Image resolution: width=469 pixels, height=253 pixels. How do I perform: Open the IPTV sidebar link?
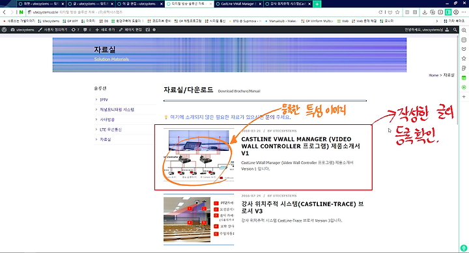(104, 100)
